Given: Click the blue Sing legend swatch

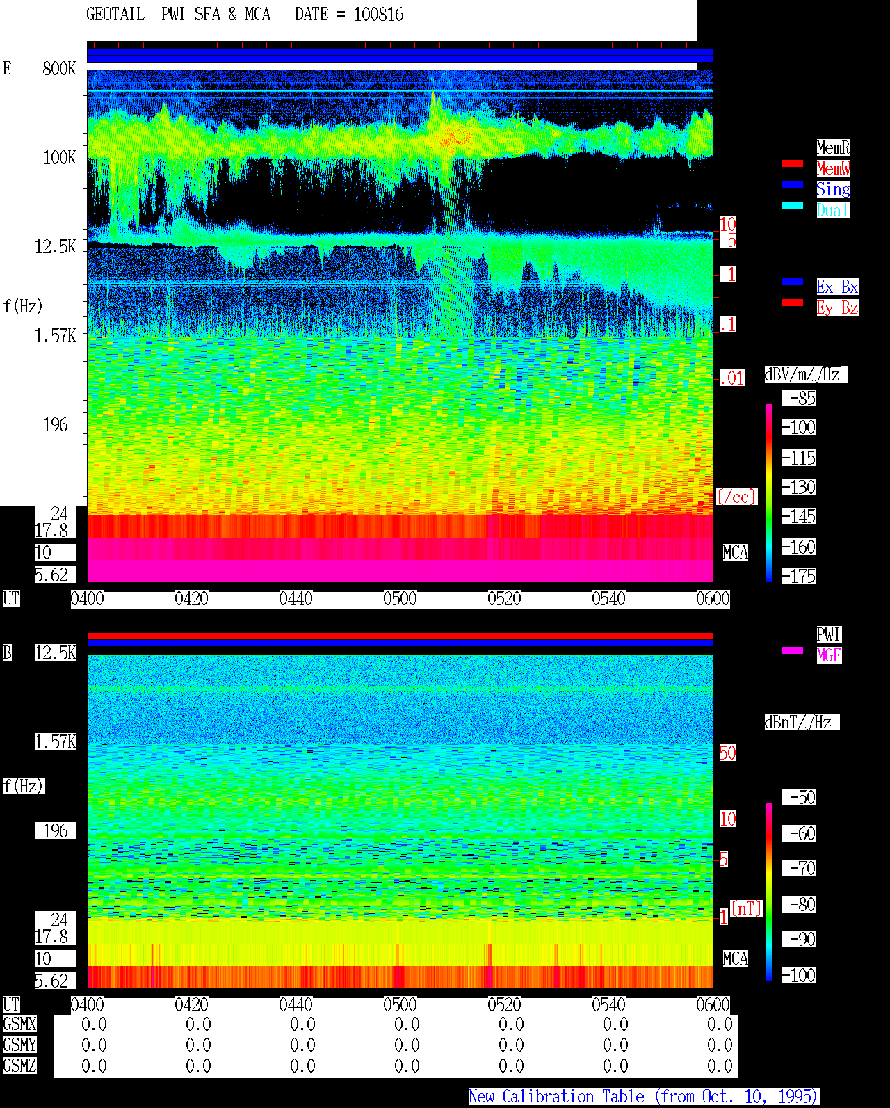Looking at the screenshot, I should coord(793,184).
